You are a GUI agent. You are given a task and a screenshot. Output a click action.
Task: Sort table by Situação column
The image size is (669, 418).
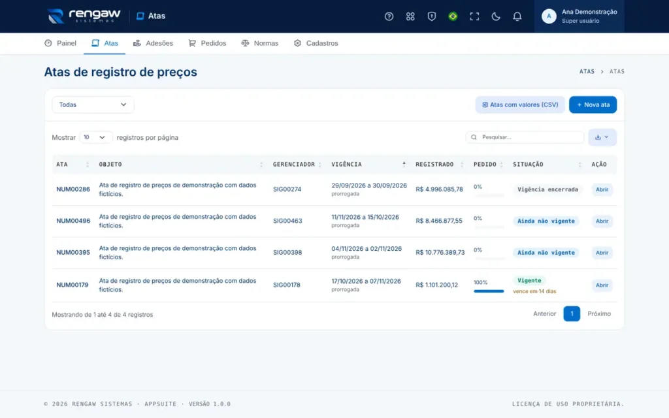tap(547, 164)
